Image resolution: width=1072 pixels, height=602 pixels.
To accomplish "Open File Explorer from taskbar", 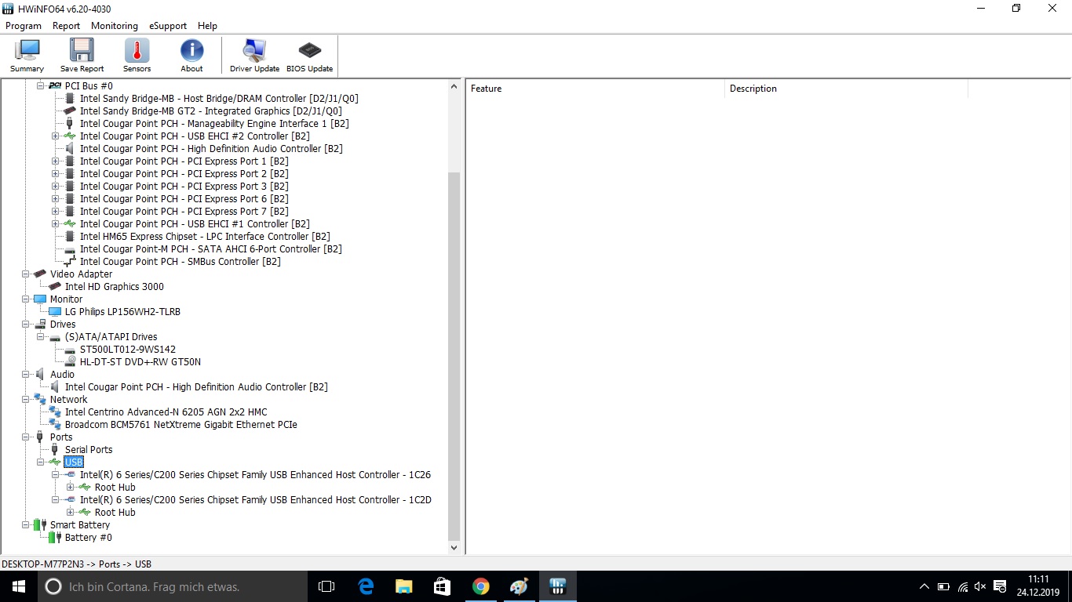I will pyautogui.click(x=403, y=586).
